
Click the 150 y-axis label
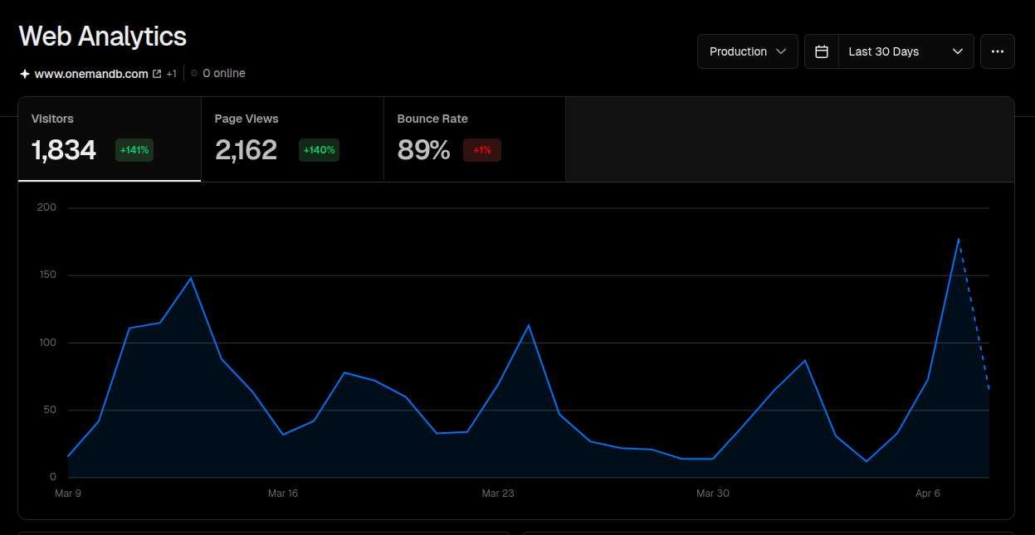point(47,275)
